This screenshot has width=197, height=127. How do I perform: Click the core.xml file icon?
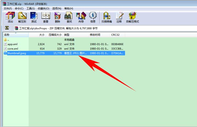coord(5,48)
